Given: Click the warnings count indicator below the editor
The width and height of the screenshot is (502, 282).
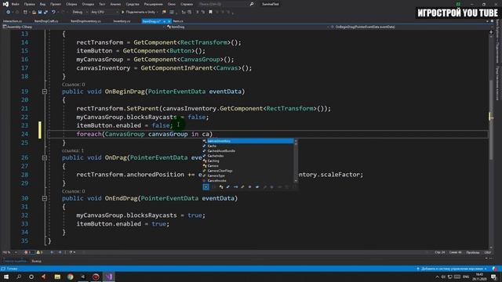Looking at the screenshot, I should (x=40, y=252).
